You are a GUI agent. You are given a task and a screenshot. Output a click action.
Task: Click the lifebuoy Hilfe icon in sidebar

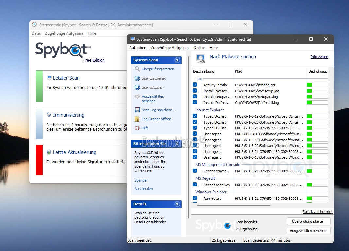[137, 128]
